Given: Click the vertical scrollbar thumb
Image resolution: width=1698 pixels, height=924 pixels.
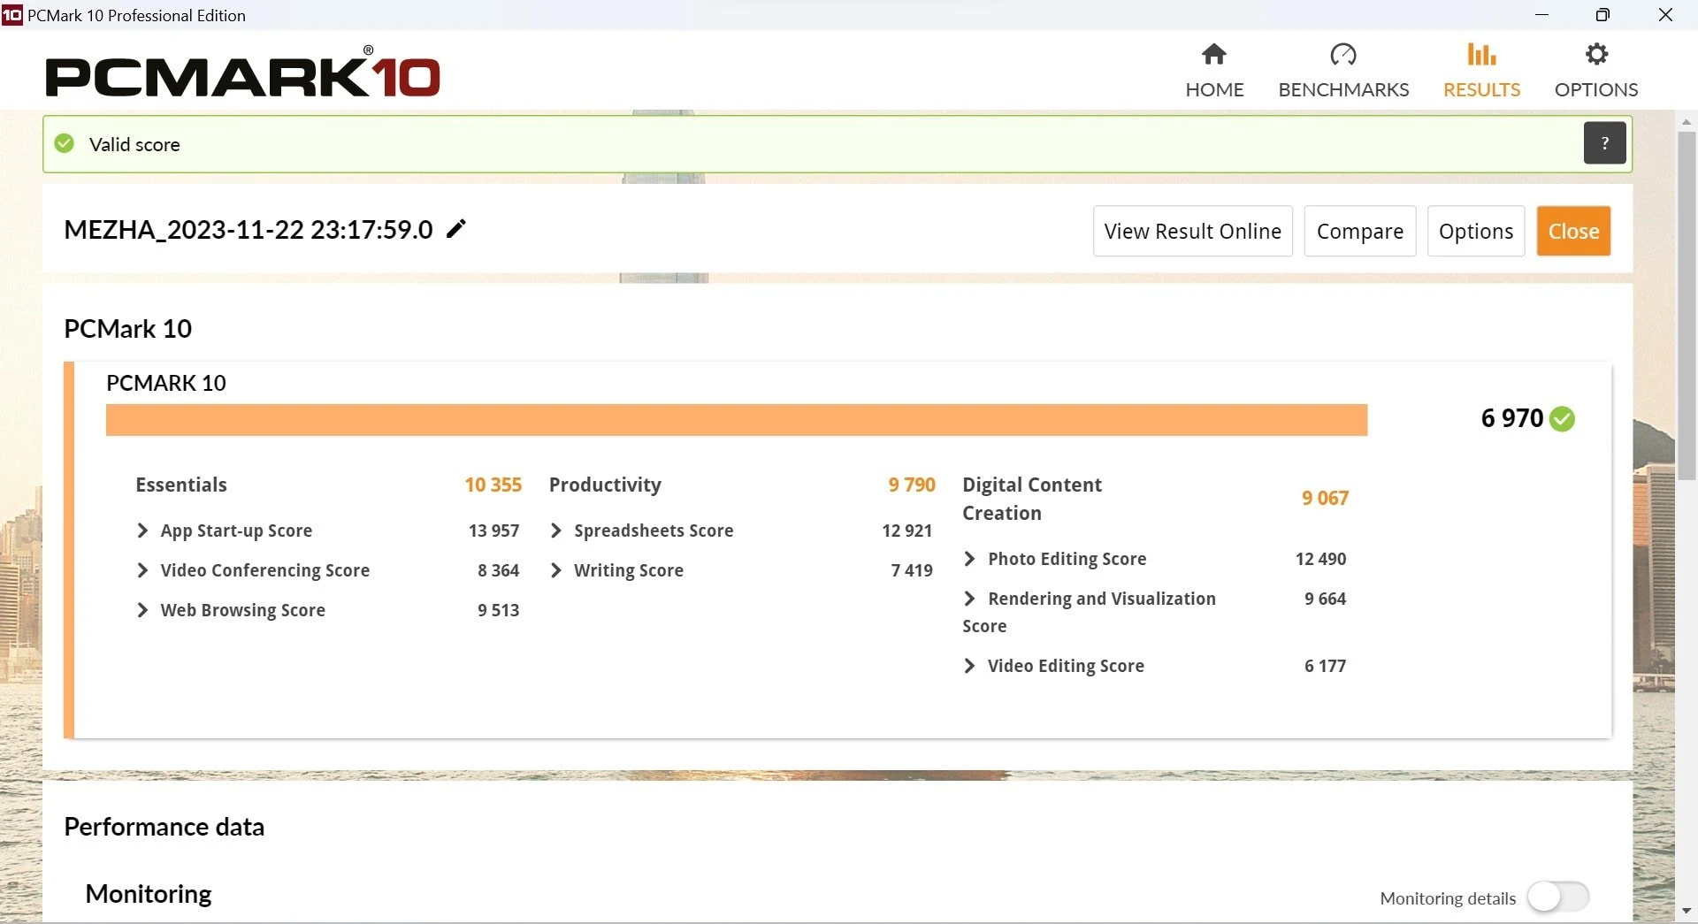Looking at the screenshot, I should pyautogui.click(x=1687, y=305).
